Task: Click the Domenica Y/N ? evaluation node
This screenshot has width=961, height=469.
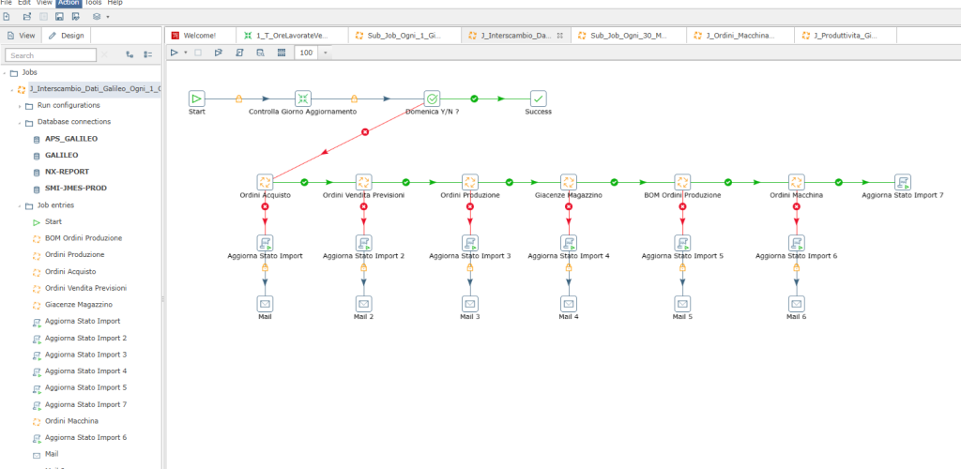Action: [432, 98]
